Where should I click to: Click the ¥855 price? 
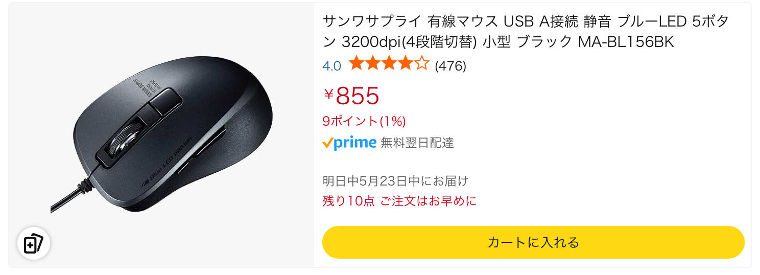[351, 95]
